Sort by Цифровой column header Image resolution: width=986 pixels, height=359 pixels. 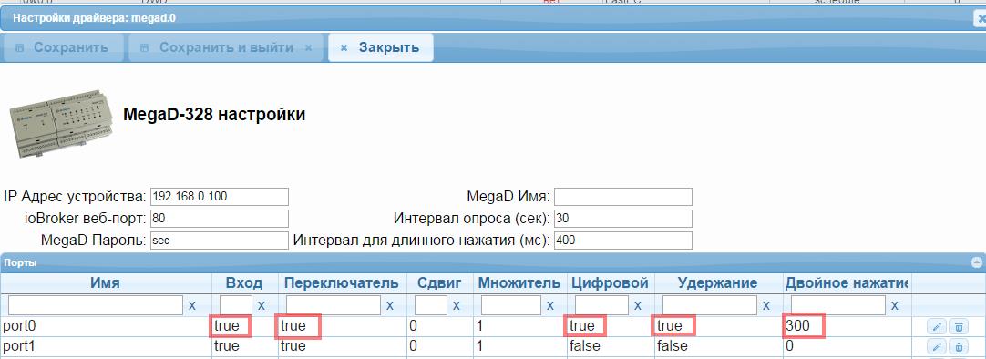tap(610, 283)
